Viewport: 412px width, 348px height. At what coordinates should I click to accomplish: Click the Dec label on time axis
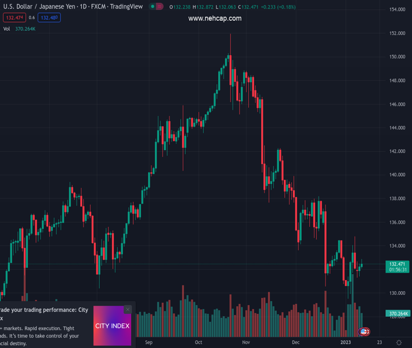[x=295, y=342]
